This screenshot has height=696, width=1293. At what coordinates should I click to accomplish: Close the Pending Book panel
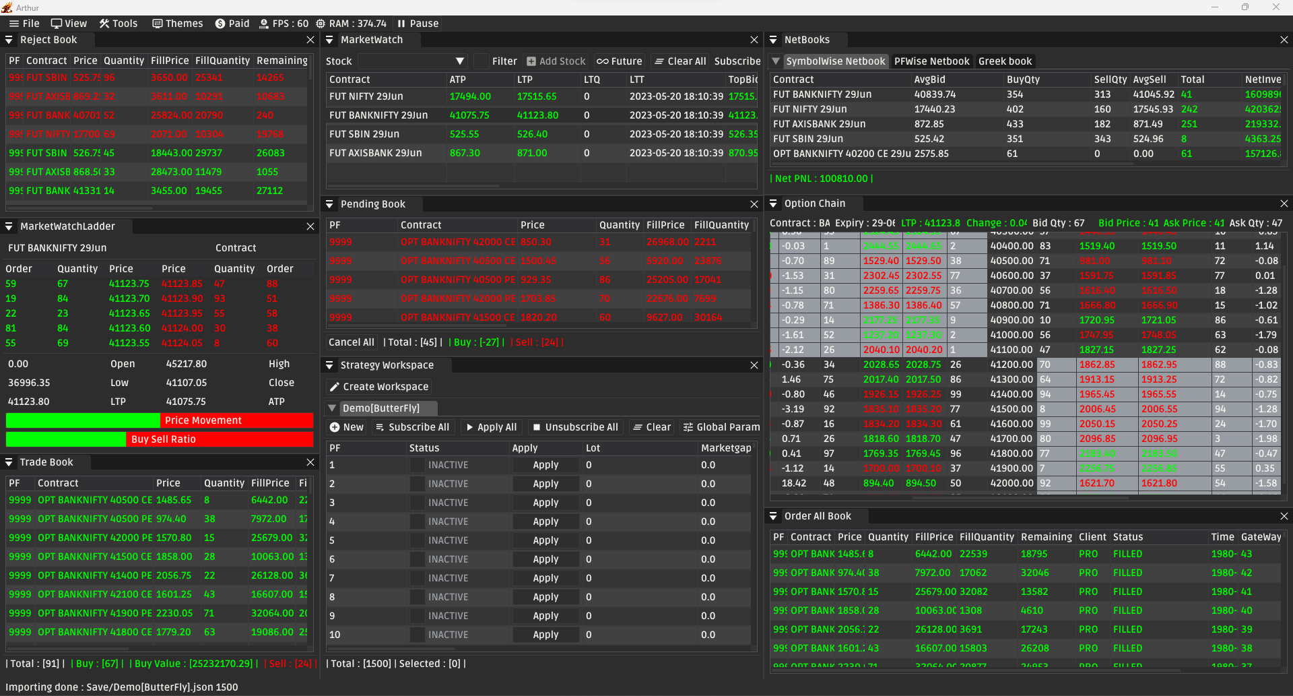754,204
